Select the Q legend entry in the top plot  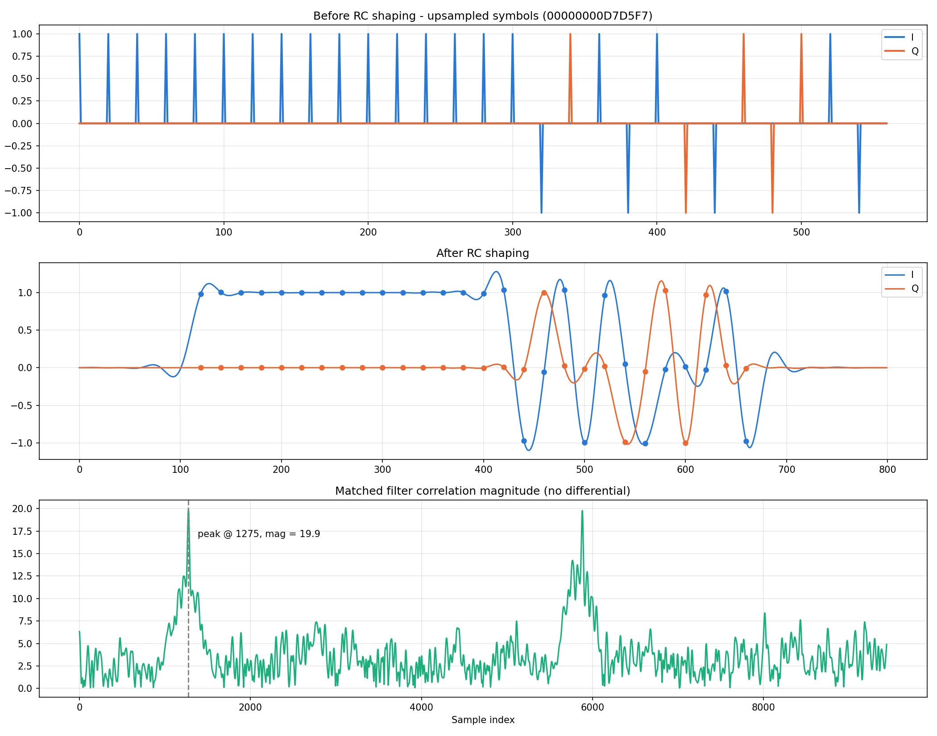(x=902, y=51)
